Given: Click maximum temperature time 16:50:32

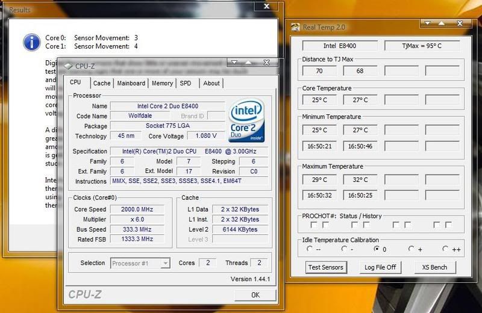Looking at the screenshot, I should 319,196.
